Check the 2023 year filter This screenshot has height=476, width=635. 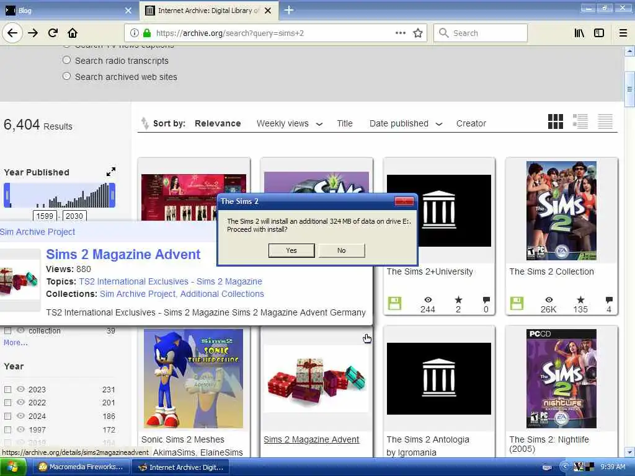click(x=7, y=389)
